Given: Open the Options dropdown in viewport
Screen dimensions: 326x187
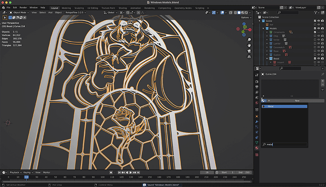Looking at the screenshot, I should click(246, 17).
